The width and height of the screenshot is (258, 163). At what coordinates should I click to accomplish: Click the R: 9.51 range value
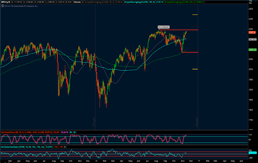pos(69,2)
